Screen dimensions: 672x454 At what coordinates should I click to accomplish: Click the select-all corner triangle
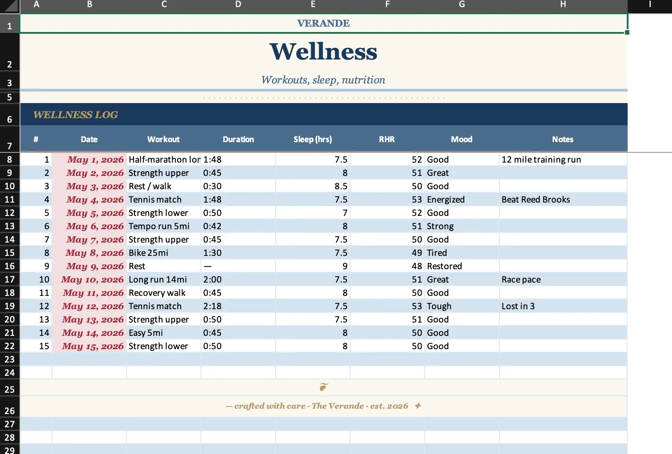click(x=10, y=6)
